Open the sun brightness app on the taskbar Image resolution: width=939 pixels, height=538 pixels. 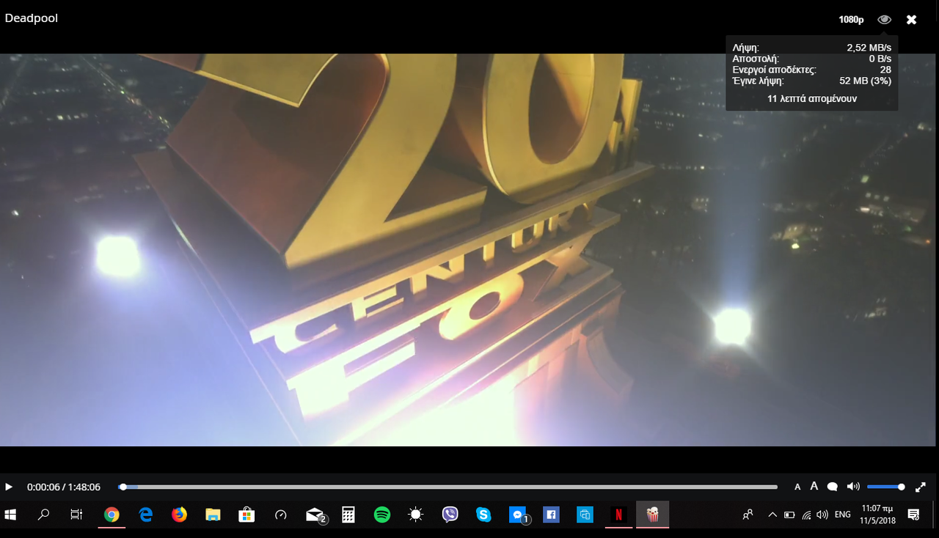pos(416,515)
